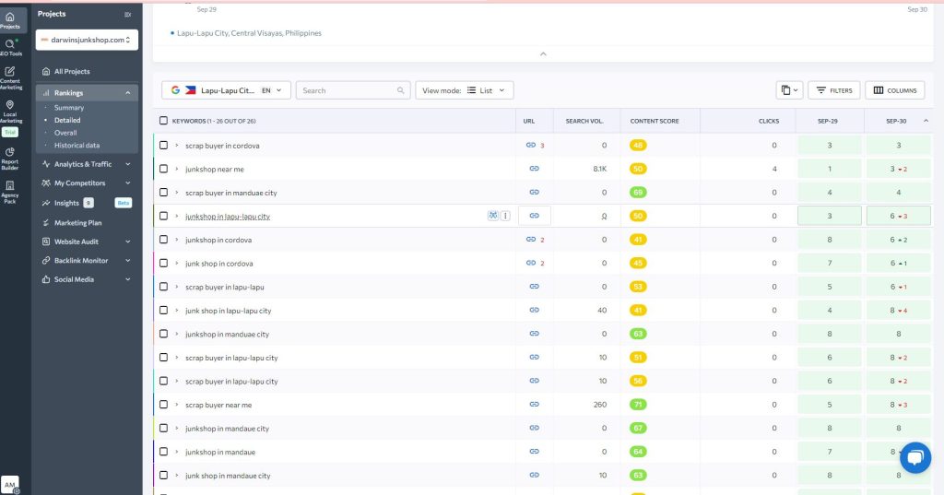Image resolution: width=944 pixels, height=495 pixels.
Task: Open Overall under Rankings
Action: 65,133
